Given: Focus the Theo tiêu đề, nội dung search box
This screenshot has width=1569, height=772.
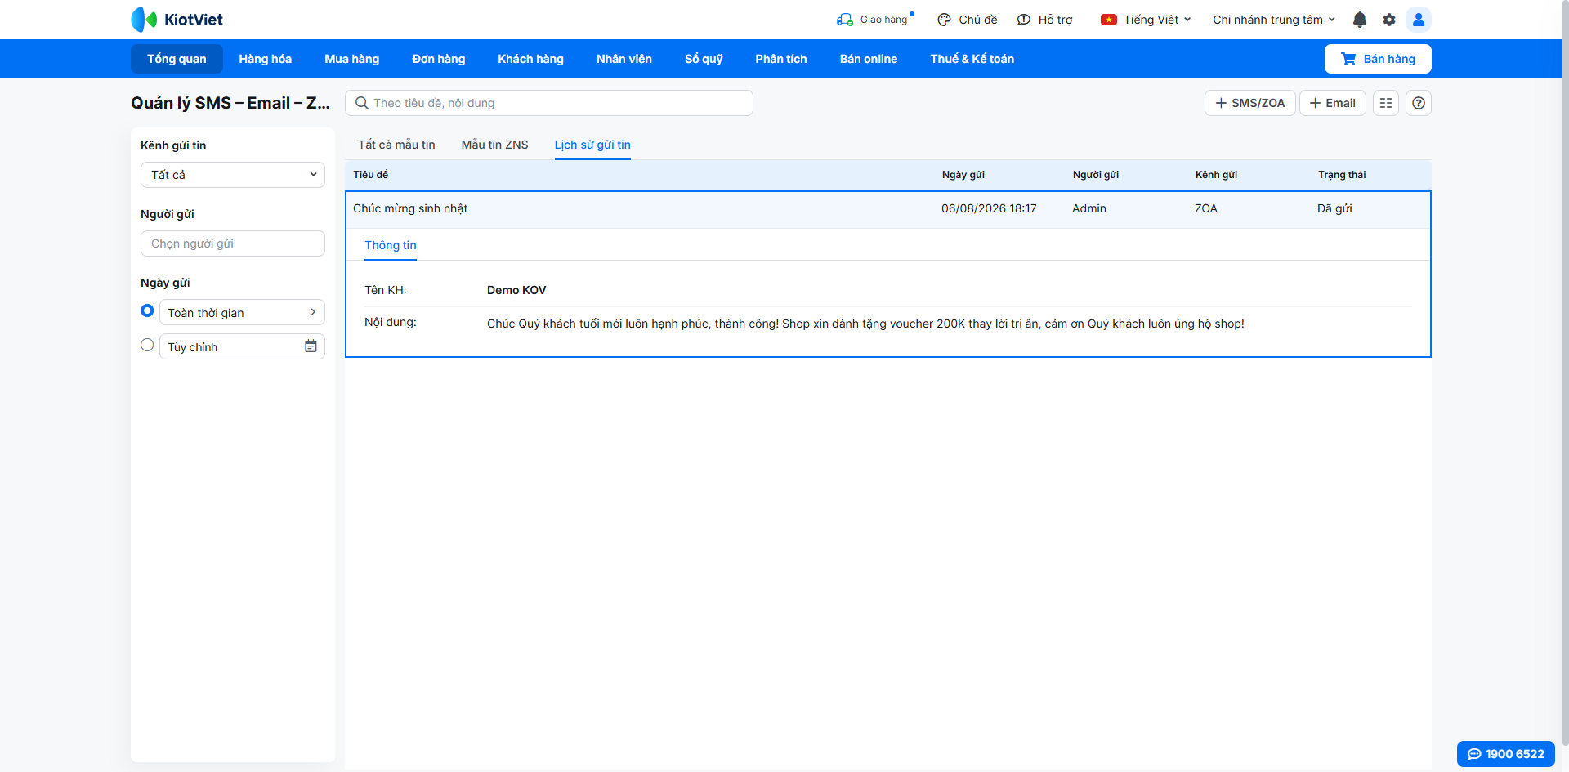Looking at the screenshot, I should pyautogui.click(x=549, y=103).
